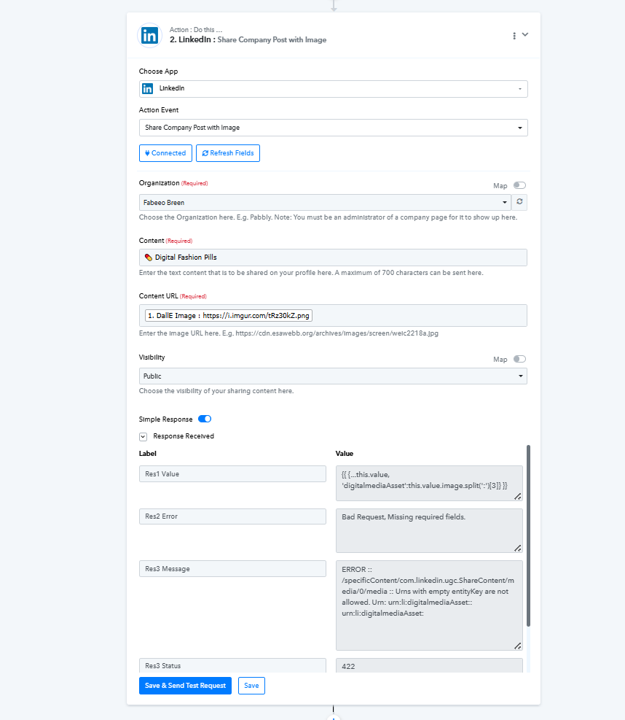Click the Content field with Digital Fashion Pills
625x720 pixels.
point(333,258)
